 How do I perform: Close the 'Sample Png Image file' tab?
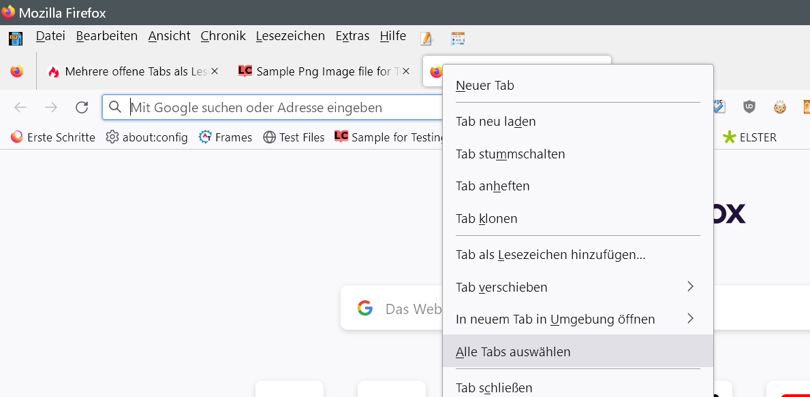[x=406, y=71]
